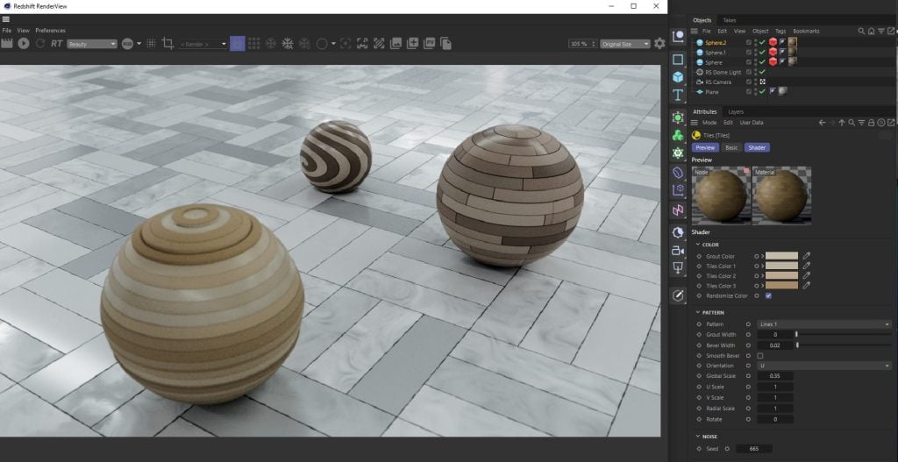Enable the Smooth Bevel checkbox
Viewport: 898px width, 462px height.
coord(759,356)
